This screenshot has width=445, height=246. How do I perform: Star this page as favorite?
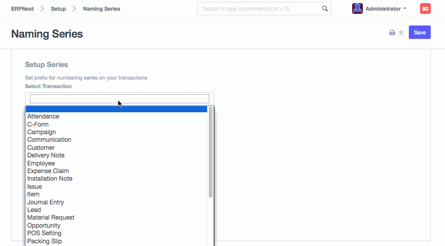coord(401,33)
